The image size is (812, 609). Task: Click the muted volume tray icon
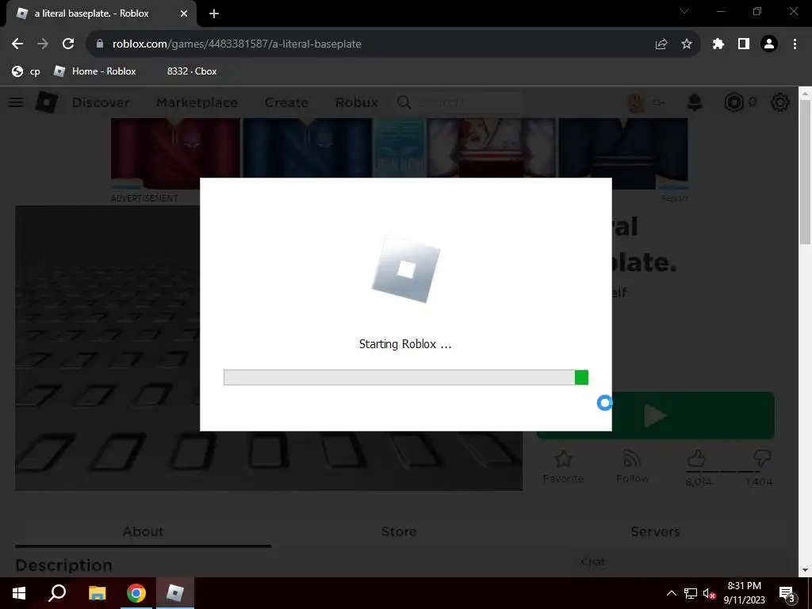[x=709, y=593]
